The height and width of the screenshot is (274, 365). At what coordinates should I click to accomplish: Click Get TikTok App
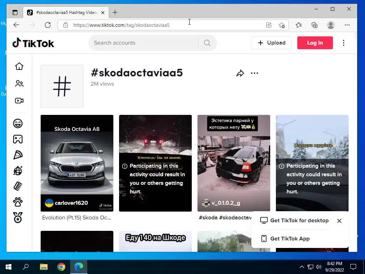pyautogui.click(x=285, y=239)
